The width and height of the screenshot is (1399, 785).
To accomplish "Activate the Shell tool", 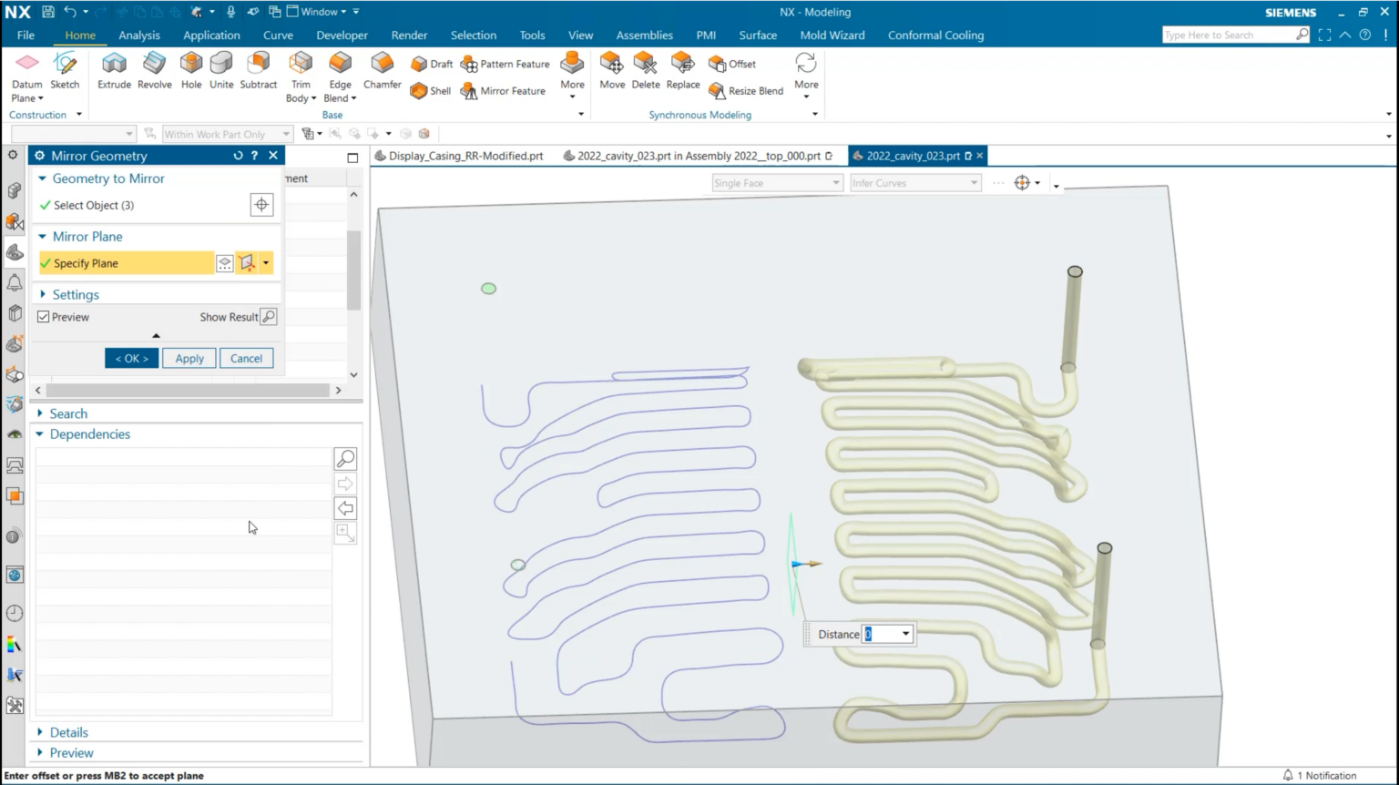I will pos(429,90).
